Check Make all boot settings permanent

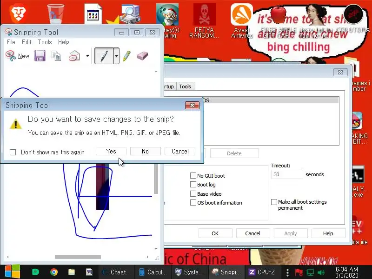274,202
